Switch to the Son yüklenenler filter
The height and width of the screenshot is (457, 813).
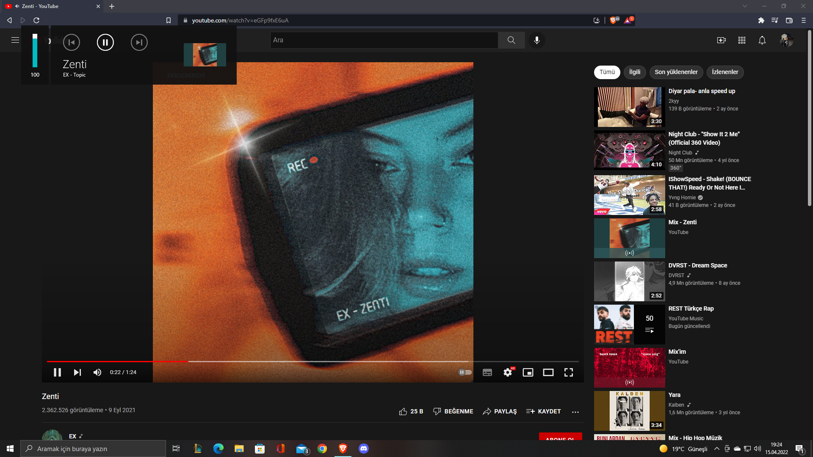pos(676,72)
